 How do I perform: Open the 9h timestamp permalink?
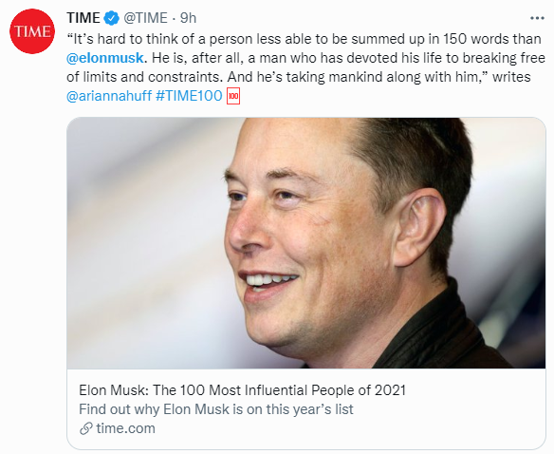point(188,18)
